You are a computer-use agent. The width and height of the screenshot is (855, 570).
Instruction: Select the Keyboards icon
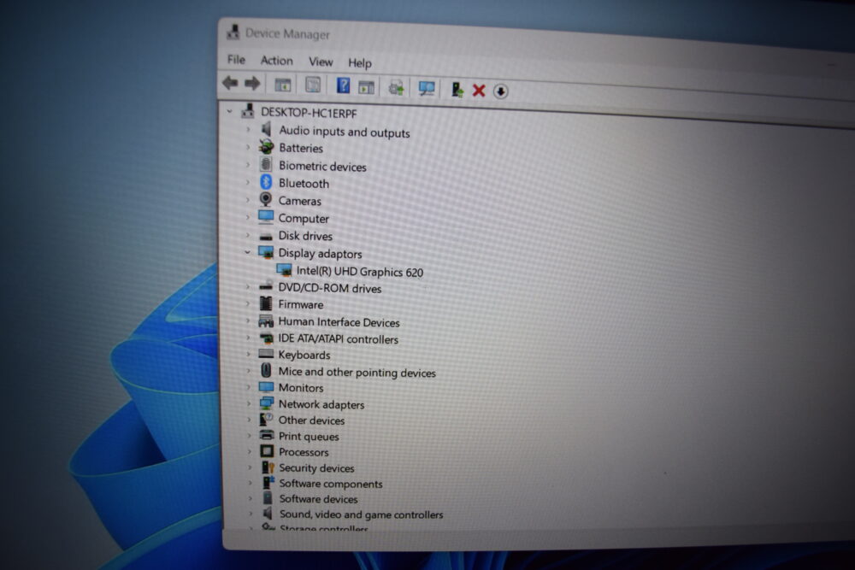point(266,354)
